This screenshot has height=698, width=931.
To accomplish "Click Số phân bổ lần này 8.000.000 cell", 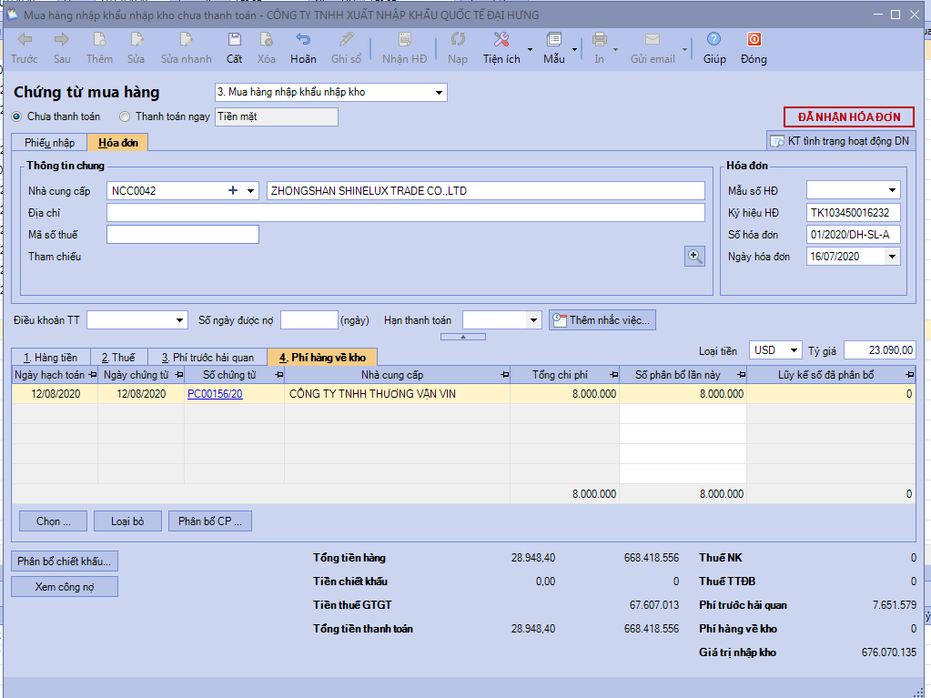I will click(x=683, y=394).
